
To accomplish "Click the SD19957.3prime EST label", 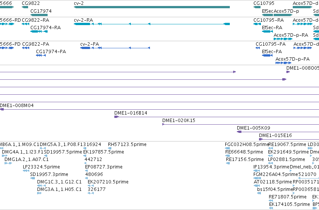I will pyautogui.click(x=49, y=174).
